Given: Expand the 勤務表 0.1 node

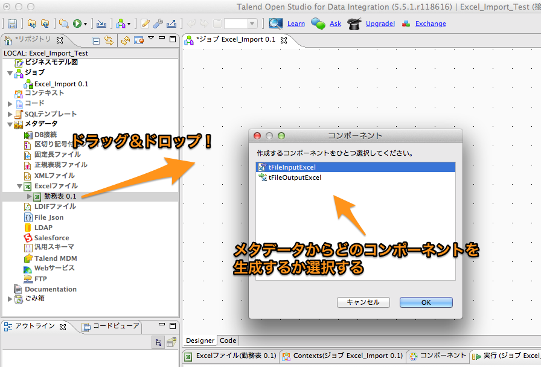Looking at the screenshot, I should tap(30, 196).
